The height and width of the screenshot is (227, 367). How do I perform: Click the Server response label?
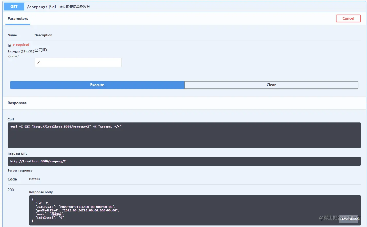pyautogui.click(x=20, y=171)
